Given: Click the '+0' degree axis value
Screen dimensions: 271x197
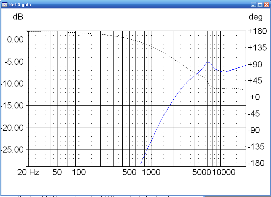Looking at the screenshot, I should tap(255, 97).
